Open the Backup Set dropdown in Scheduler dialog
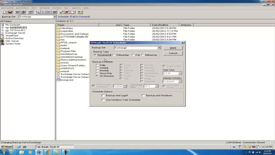 [159, 48]
